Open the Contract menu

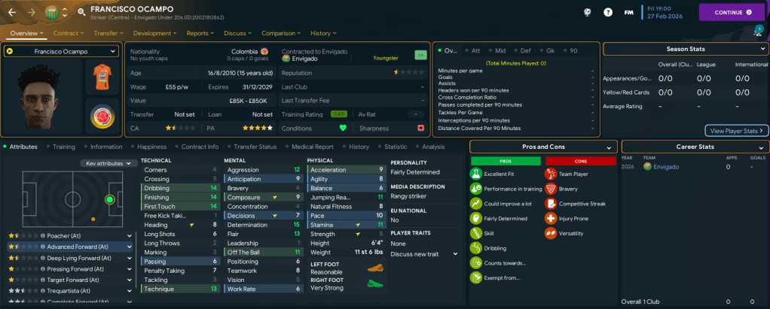[x=69, y=33]
